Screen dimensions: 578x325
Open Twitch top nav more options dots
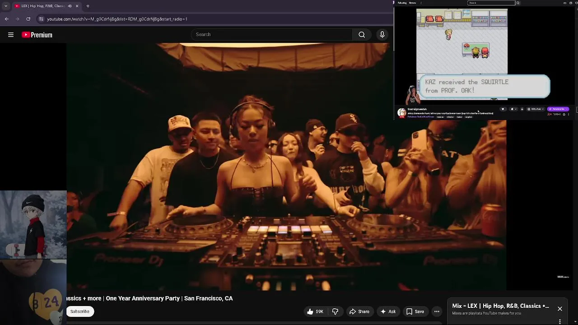tap(421, 3)
